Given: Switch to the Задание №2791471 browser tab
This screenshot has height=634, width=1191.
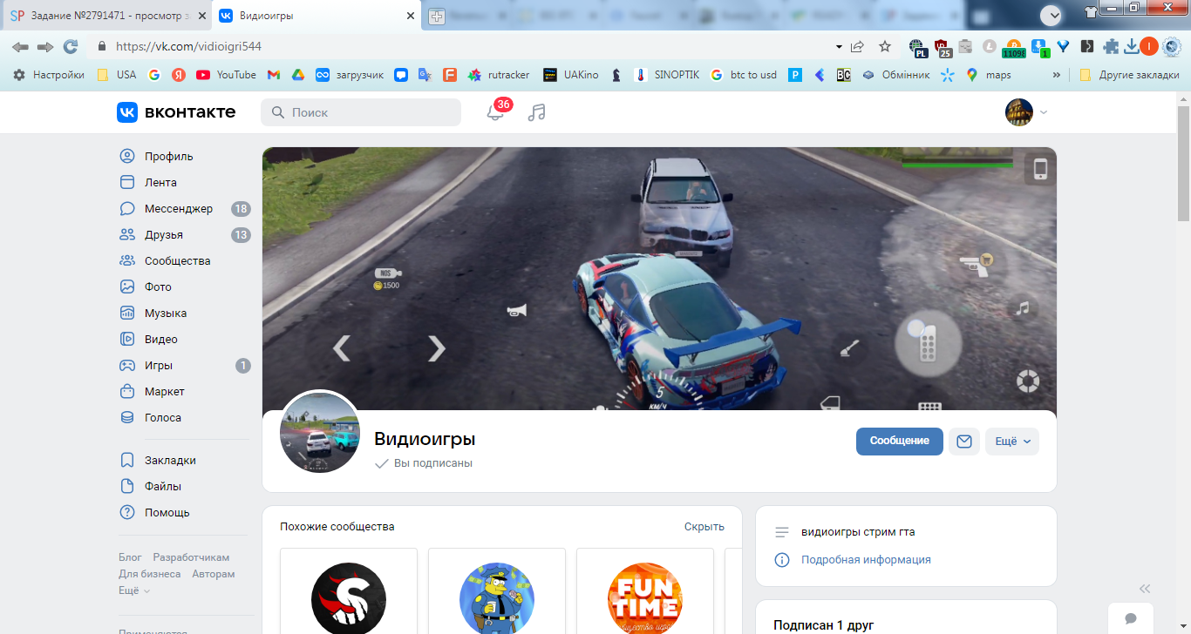Looking at the screenshot, I should point(105,16).
